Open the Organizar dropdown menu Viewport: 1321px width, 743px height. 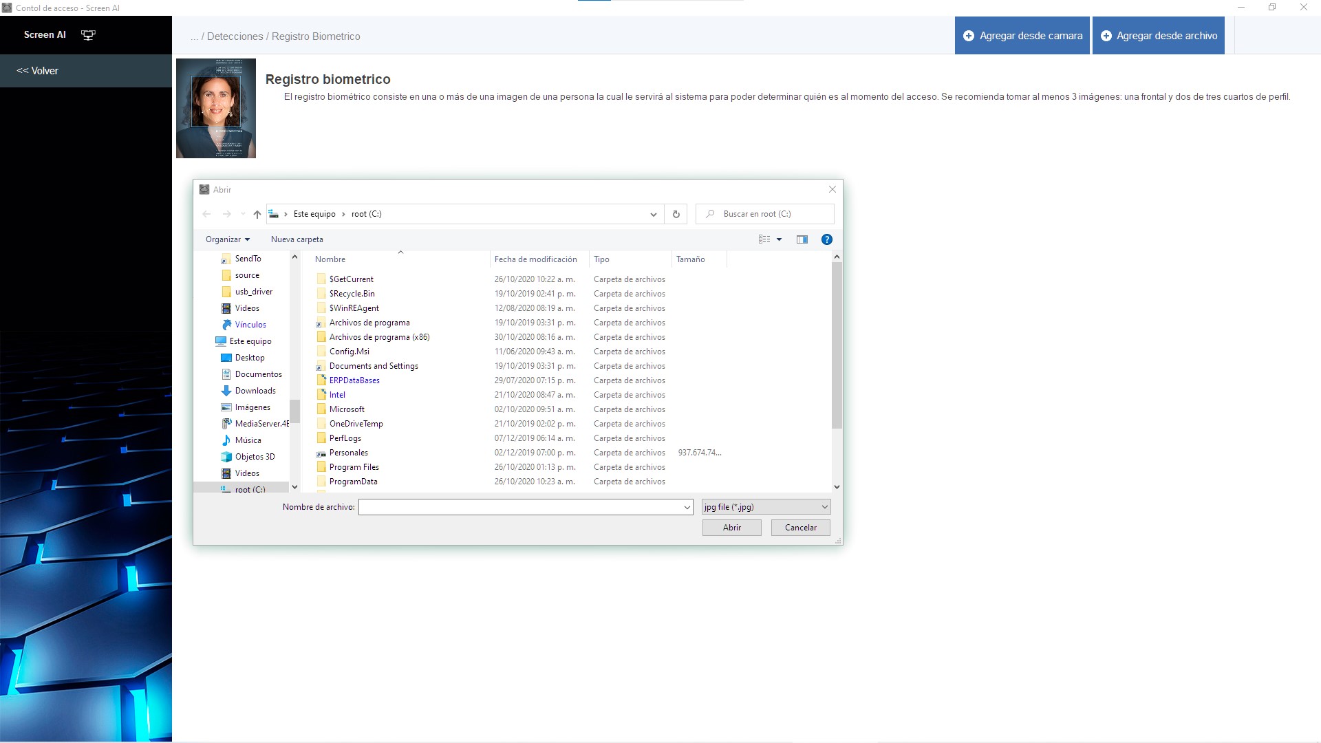[227, 239]
